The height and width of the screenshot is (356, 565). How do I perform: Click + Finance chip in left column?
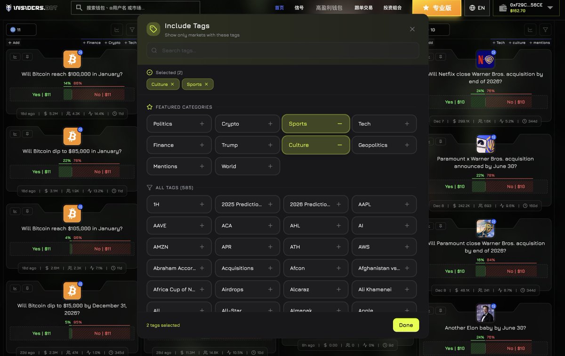click(92, 42)
